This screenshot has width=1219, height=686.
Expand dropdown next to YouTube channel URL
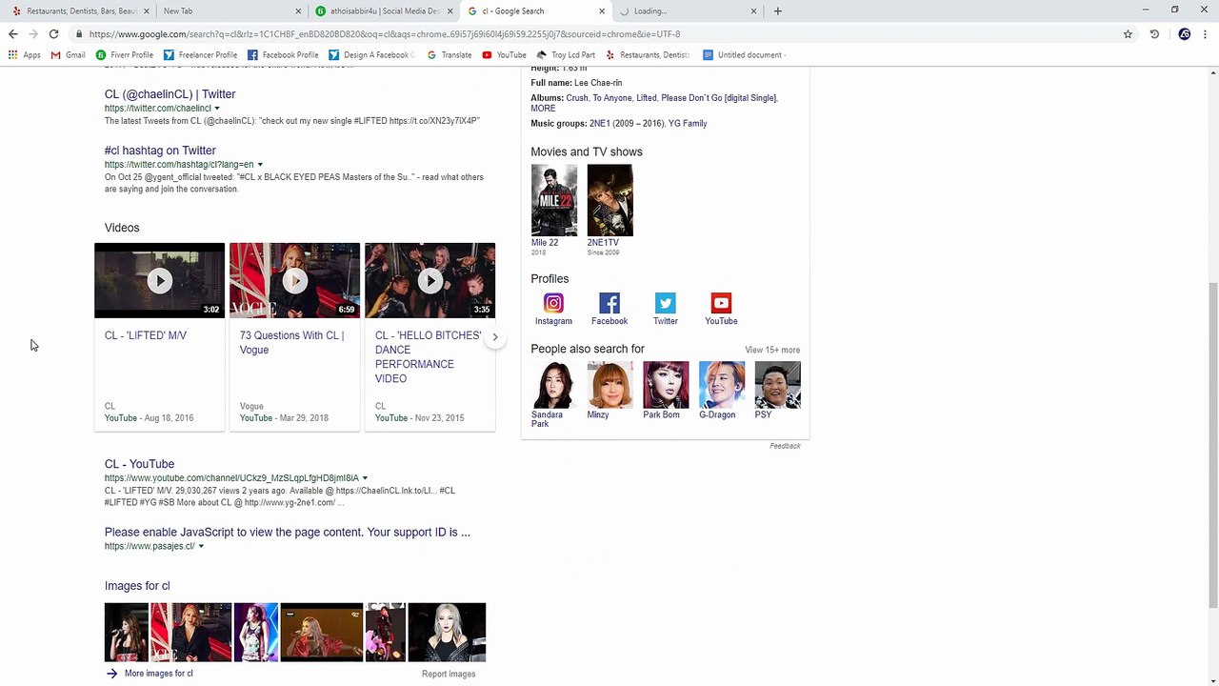click(365, 478)
